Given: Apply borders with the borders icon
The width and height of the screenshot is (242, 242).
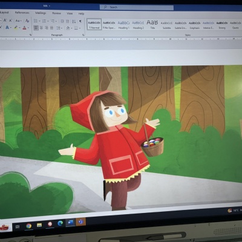Looking at the screenshot, I should (76, 28).
